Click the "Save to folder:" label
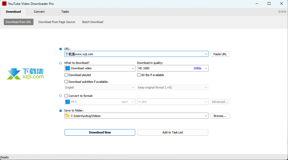The width and height of the screenshot is (288, 160). pyautogui.click(x=74, y=110)
